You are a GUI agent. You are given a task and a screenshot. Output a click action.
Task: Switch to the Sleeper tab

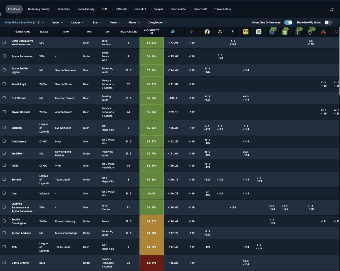[x=158, y=9]
